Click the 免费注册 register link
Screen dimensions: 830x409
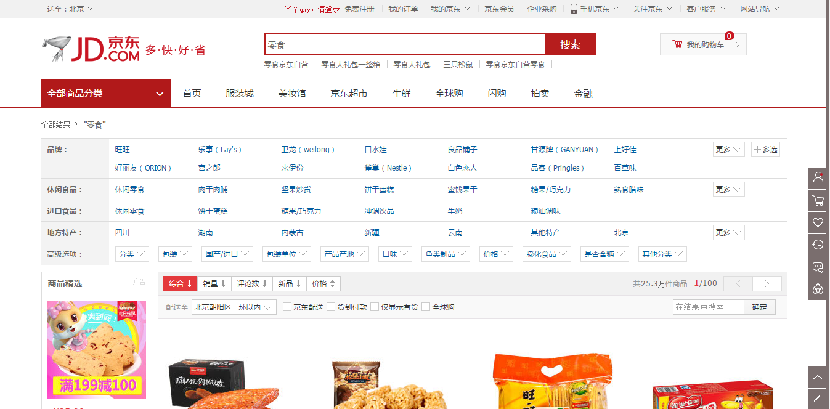tap(359, 9)
